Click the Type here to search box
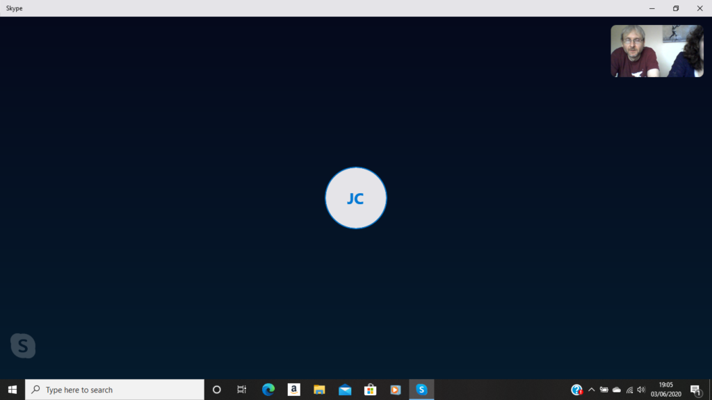Image resolution: width=712 pixels, height=400 pixels. pyautogui.click(x=115, y=390)
